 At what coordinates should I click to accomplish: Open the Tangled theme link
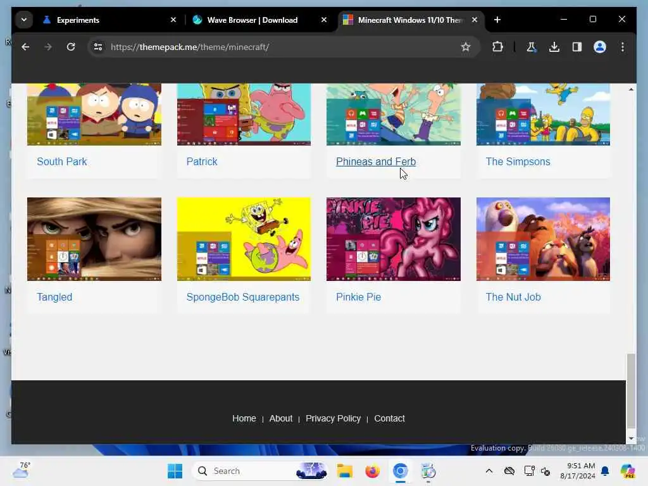point(54,297)
